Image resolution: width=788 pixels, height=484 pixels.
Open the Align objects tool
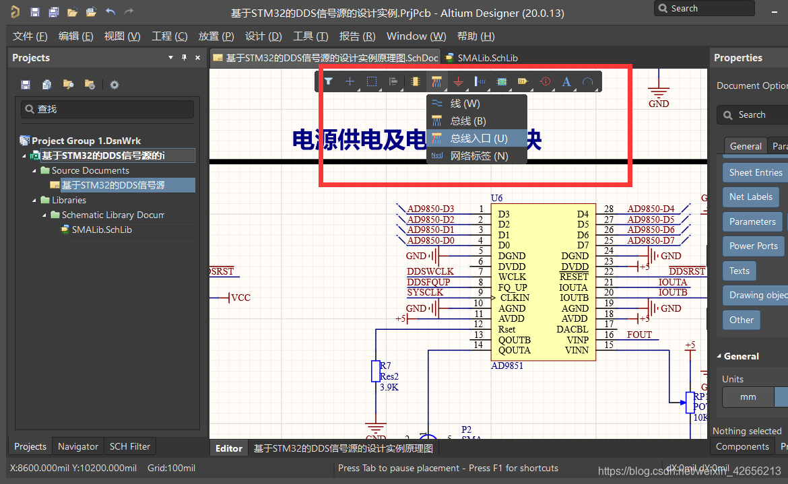tap(393, 81)
